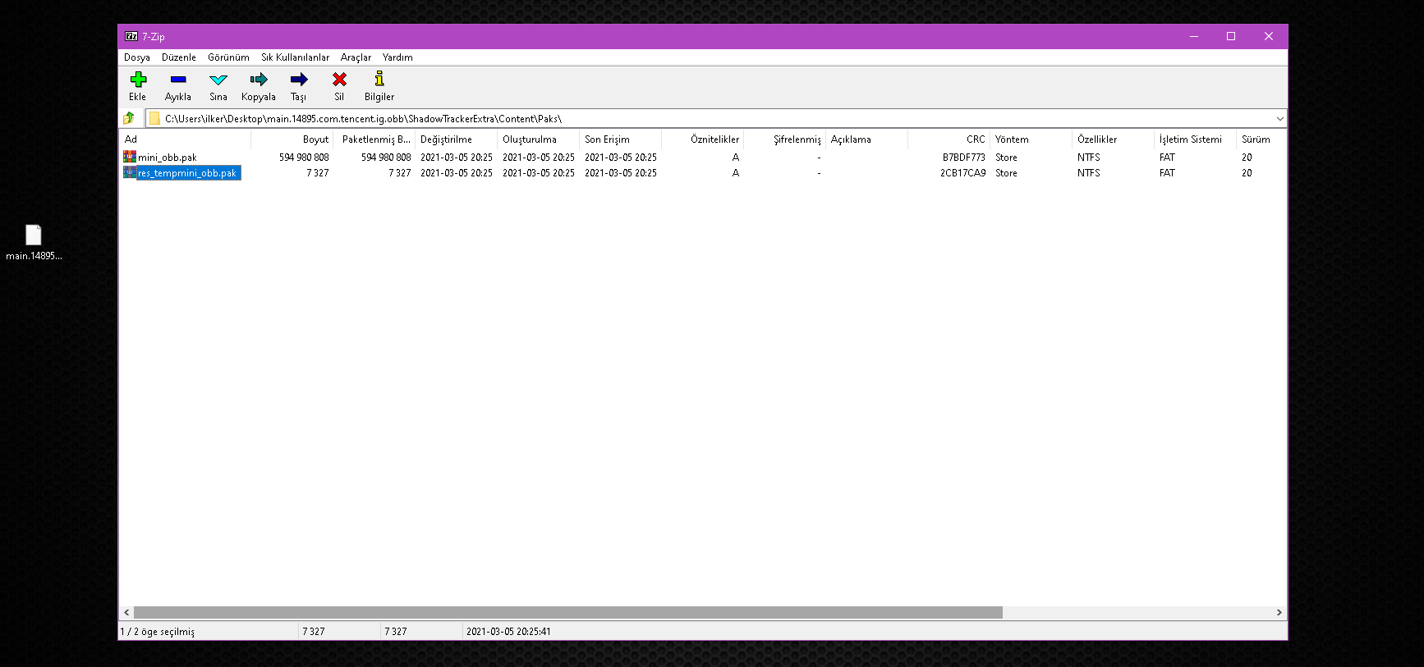Open the Görünüm menu
The width and height of the screenshot is (1424, 667).
click(x=228, y=57)
